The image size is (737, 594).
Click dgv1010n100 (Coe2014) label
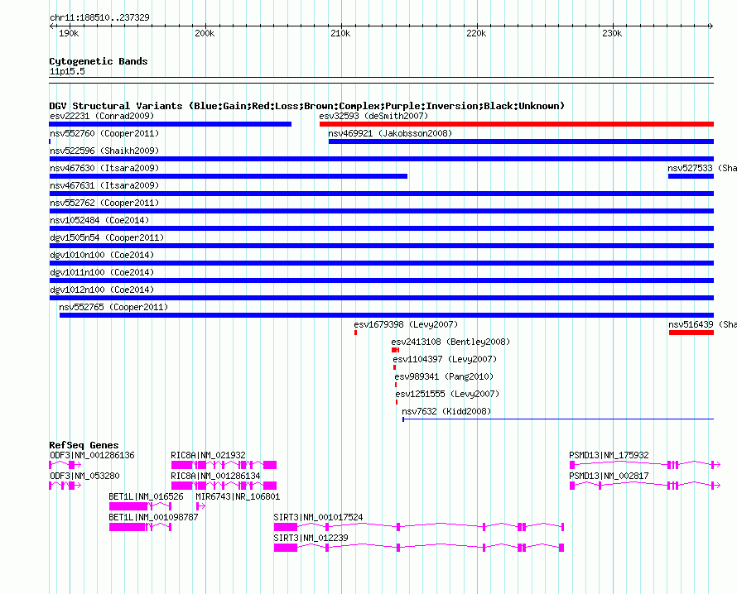[102, 255]
